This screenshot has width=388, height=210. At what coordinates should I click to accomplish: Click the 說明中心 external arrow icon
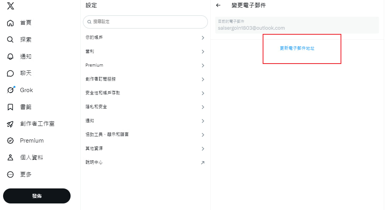(202, 163)
